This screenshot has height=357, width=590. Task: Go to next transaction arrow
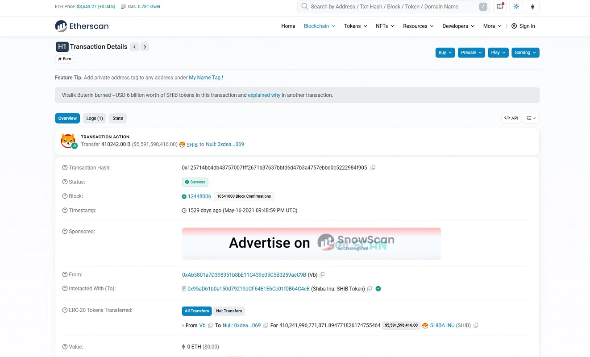pyautogui.click(x=145, y=46)
